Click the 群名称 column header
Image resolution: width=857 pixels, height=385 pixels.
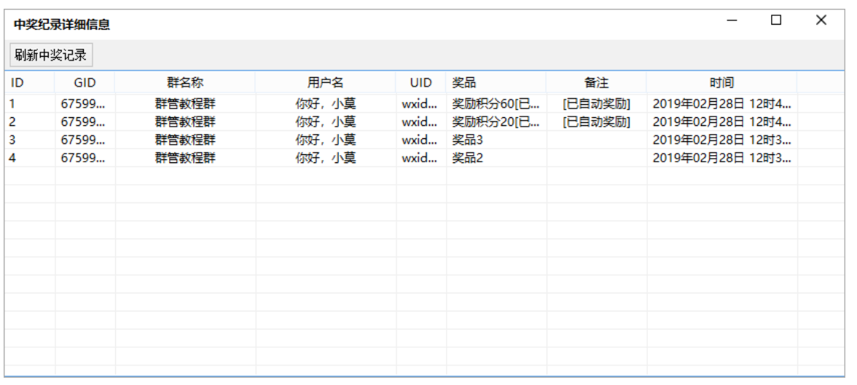[185, 83]
